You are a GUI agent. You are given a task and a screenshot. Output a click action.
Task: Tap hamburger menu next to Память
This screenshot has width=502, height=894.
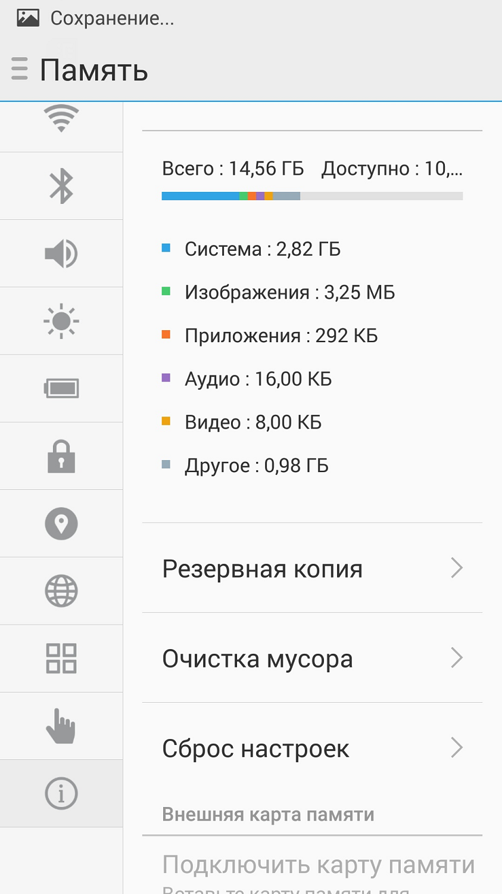pyautogui.click(x=20, y=69)
